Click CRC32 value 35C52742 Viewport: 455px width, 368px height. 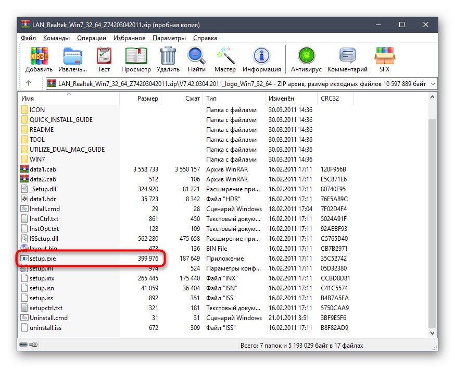pyautogui.click(x=334, y=258)
